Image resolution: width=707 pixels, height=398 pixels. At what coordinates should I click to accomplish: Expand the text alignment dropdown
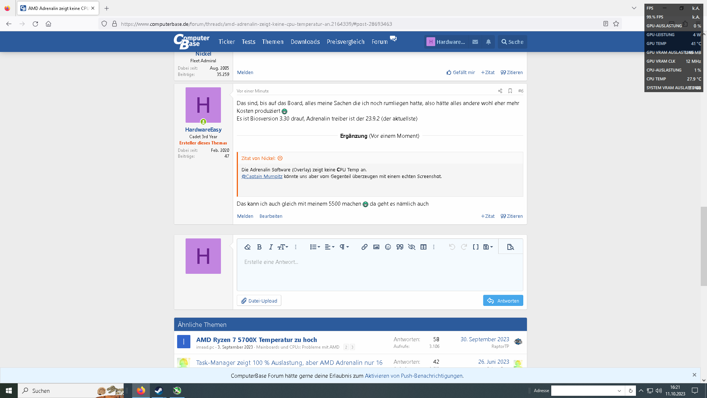pyautogui.click(x=330, y=247)
